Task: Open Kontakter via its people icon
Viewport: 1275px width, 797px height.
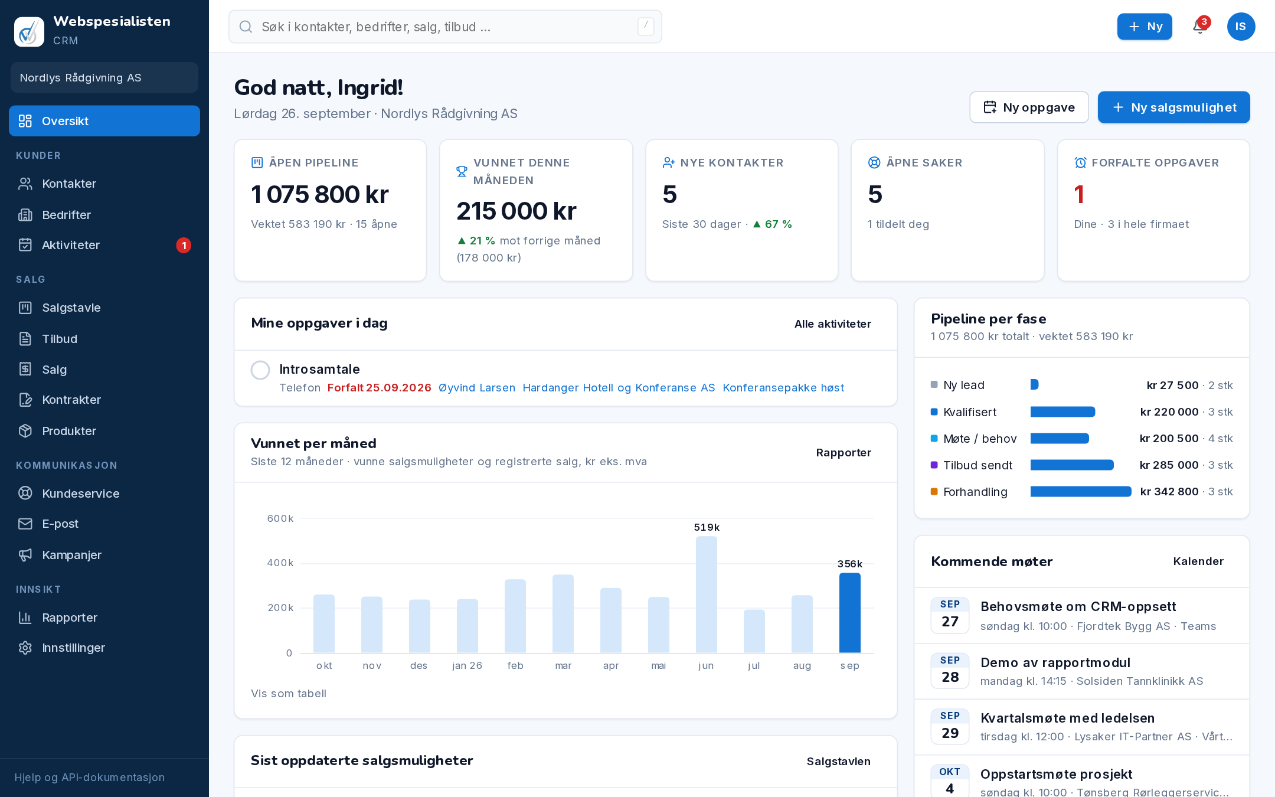Action: click(25, 184)
